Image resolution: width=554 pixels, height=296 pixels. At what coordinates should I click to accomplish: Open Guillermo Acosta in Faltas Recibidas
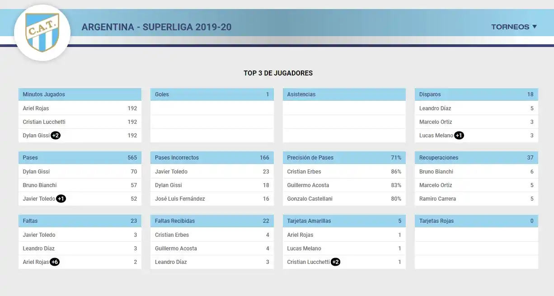pyautogui.click(x=176, y=249)
